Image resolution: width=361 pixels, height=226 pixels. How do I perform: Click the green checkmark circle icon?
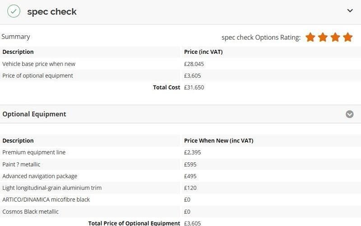[14, 11]
